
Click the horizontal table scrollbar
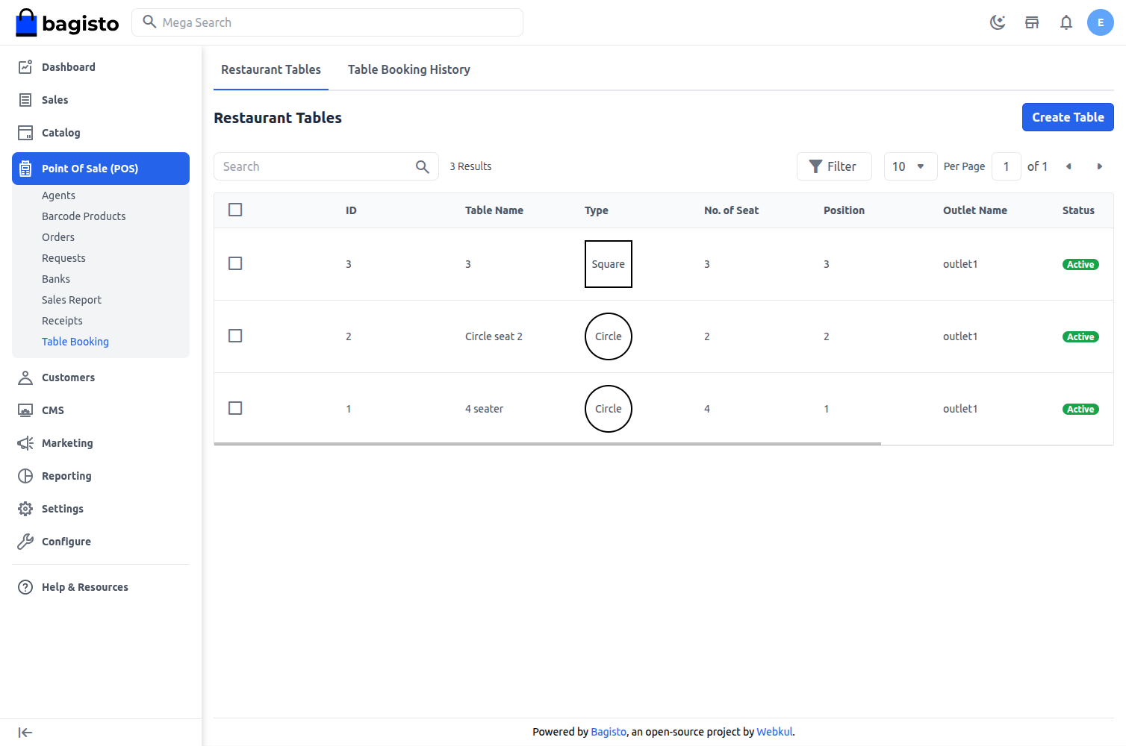(547, 444)
